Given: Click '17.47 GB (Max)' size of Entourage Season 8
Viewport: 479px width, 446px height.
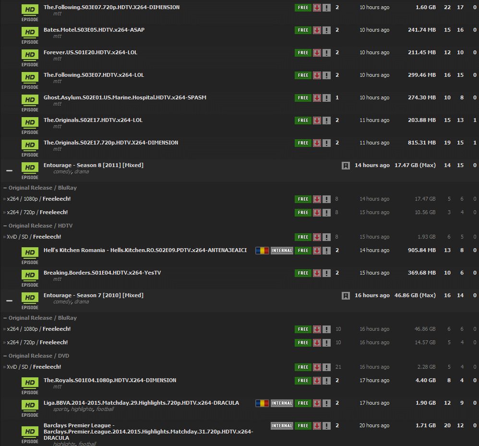Looking at the screenshot, I should pos(415,165).
